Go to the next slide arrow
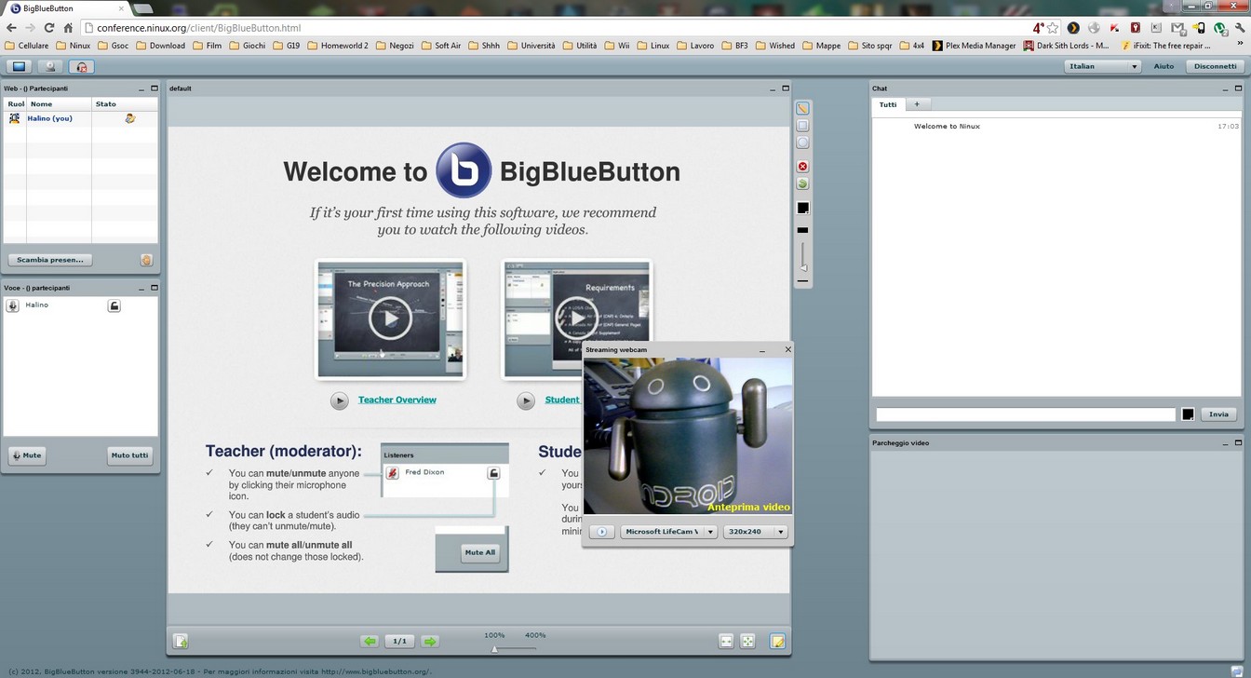The height and width of the screenshot is (678, 1251). (430, 641)
